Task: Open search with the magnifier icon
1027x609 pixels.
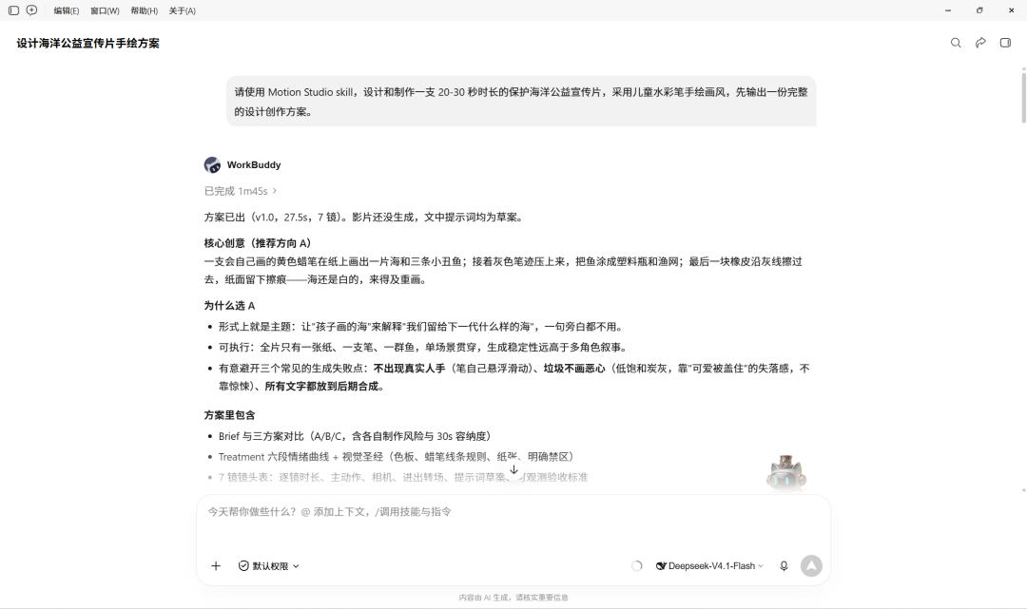Action: coord(956,43)
